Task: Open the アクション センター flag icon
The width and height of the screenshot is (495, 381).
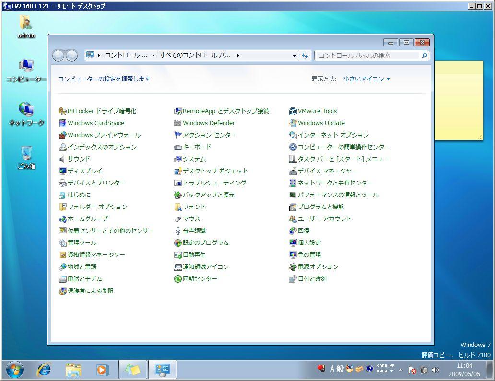Action: tap(178, 135)
